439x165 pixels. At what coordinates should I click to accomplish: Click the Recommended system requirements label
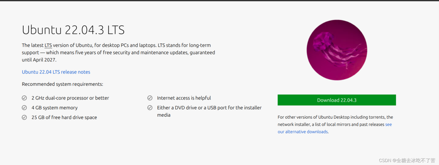click(62, 84)
